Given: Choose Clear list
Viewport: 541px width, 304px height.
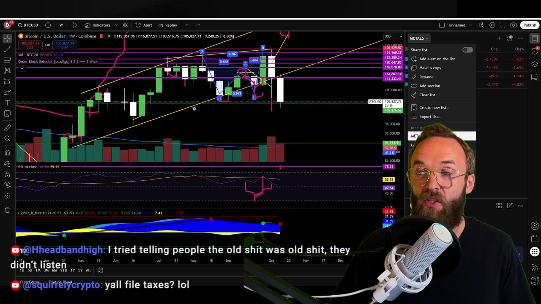Looking at the screenshot, I should [x=441, y=95].
